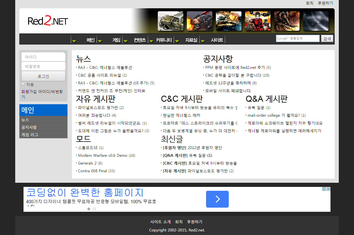
Task: Open the 뉴스 section heading
Action: pyautogui.click(x=84, y=59)
